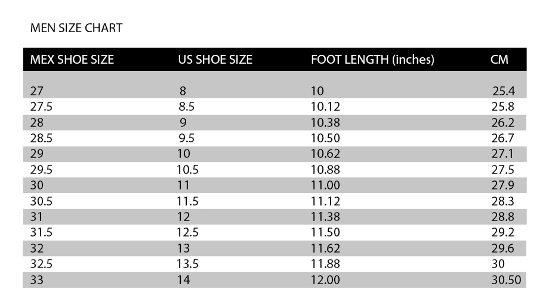This screenshot has width=549, height=305.
Task: Select US shoe size 12 cell
Action: 184,216
